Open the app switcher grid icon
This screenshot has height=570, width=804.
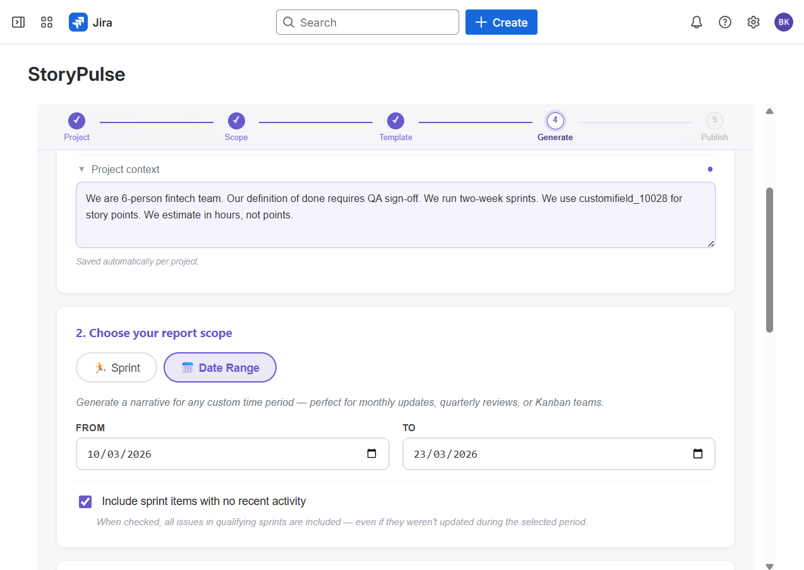47,22
